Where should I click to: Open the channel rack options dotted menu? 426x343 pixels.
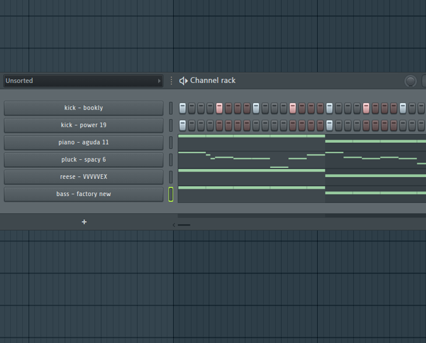[171, 81]
